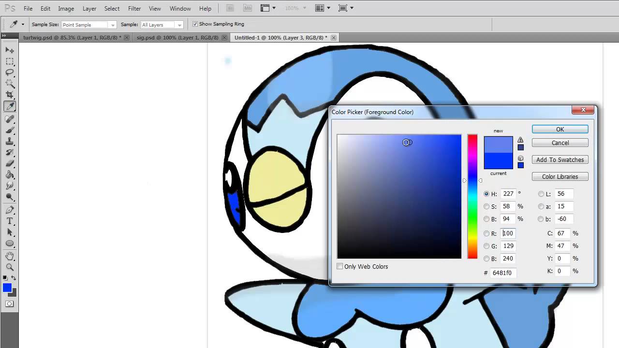
Task: Click the Quick Mask mode icon
Action: (10, 304)
